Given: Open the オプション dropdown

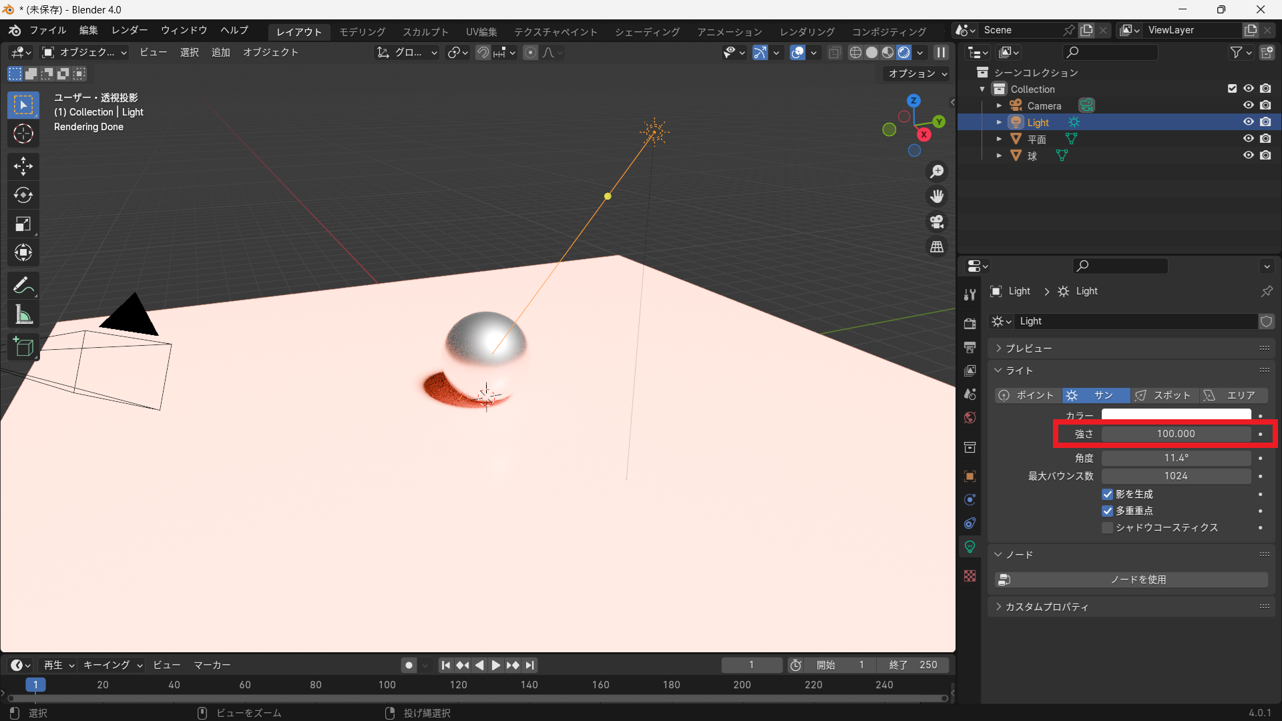Looking at the screenshot, I should click(917, 73).
